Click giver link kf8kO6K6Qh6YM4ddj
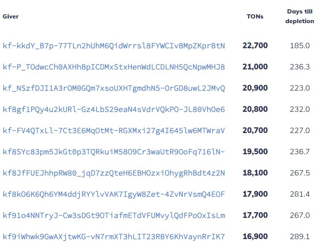The height and width of the screenshot is (248, 319). click(x=114, y=194)
